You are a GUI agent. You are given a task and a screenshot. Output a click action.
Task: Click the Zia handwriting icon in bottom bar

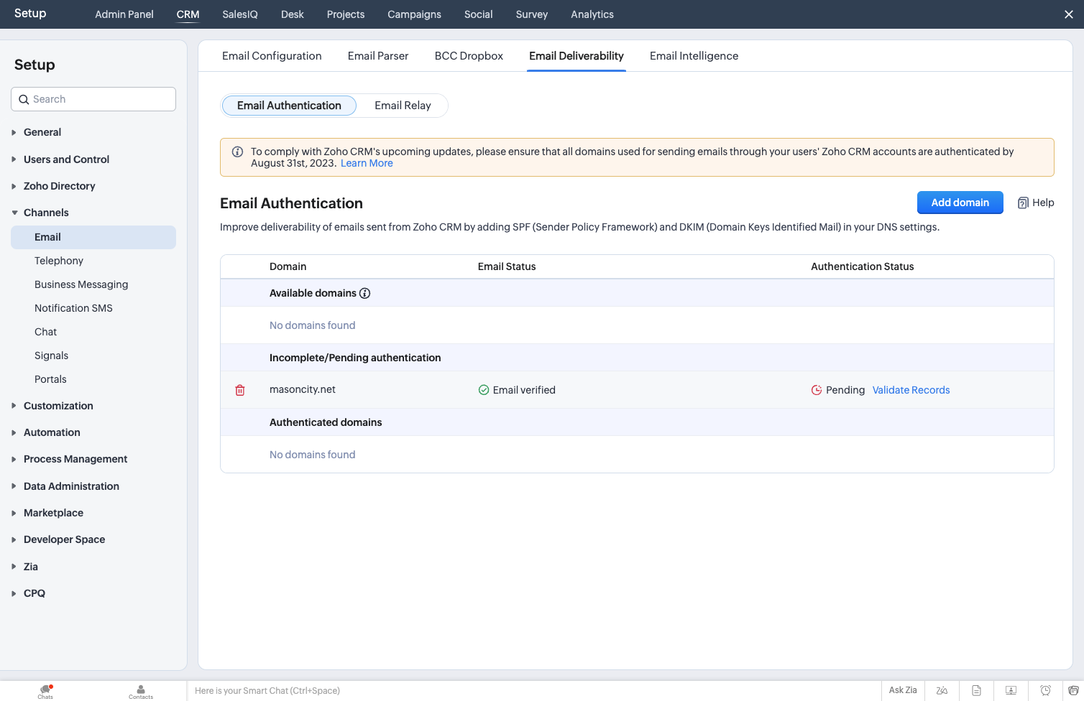(x=942, y=690)
